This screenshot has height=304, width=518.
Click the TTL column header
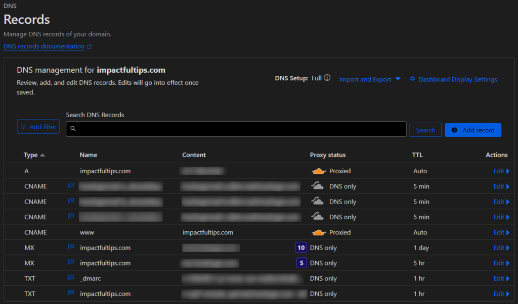click(x=417, y=155)
